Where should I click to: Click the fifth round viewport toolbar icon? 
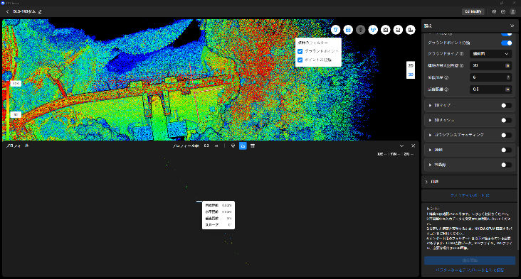[x=386, y=30]
